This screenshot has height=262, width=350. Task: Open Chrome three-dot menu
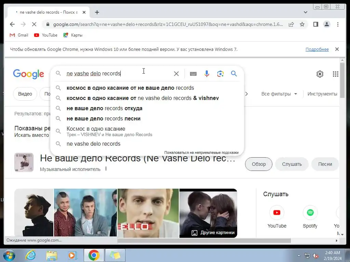coord(338,24)
